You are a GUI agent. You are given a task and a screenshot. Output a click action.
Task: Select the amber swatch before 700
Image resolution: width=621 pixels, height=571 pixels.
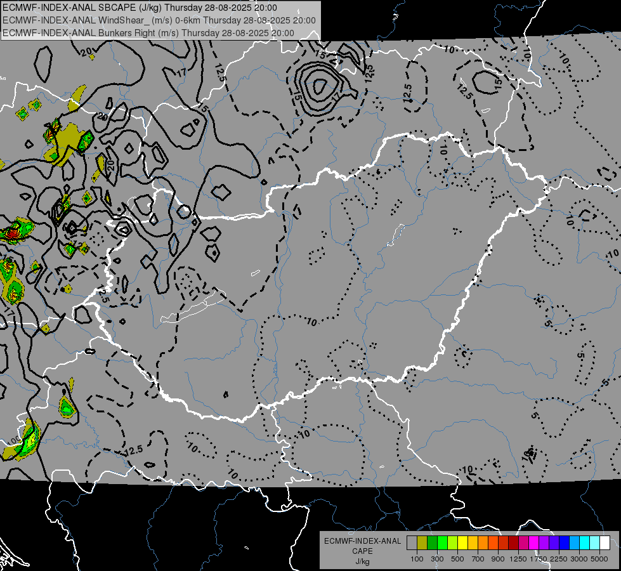(473, 542)
